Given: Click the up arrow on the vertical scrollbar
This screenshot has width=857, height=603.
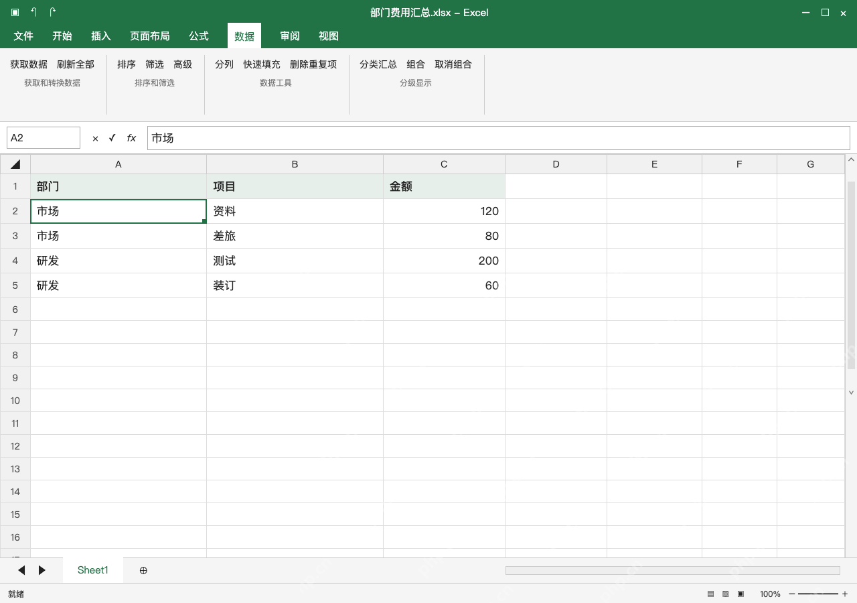Looking at the screenshot, I should [852, 159].
